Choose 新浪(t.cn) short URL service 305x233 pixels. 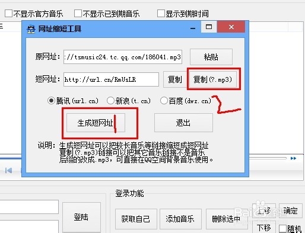(x=110, y=101)
